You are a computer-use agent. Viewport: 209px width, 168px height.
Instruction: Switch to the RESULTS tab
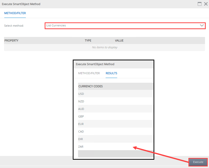coord(111,73)
